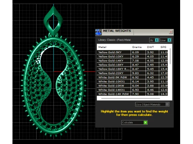Screen dimensions: 193x144
Task: Click the Library: Classic - (Fast)-Metal label
Action: (x=114, y=40)
